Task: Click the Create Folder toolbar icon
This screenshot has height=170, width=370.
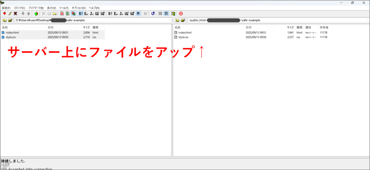Action: pos(55,13)
